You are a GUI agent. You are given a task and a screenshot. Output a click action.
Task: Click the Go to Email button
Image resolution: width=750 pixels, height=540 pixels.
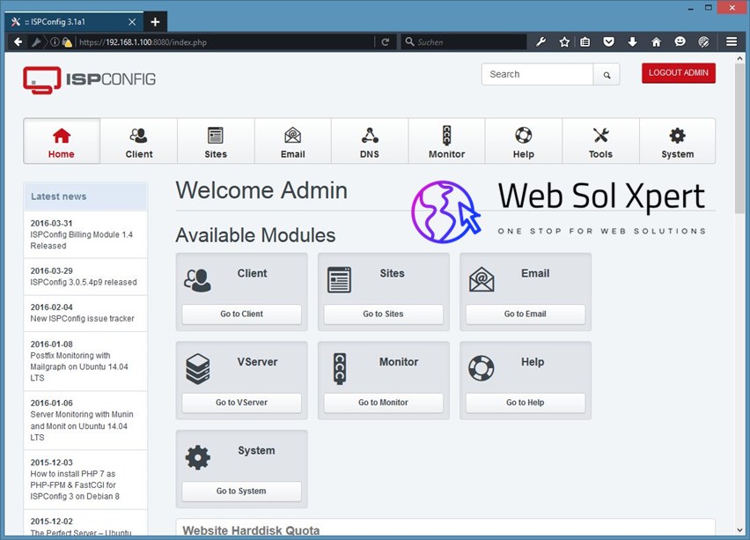click(x=526, y=314)
